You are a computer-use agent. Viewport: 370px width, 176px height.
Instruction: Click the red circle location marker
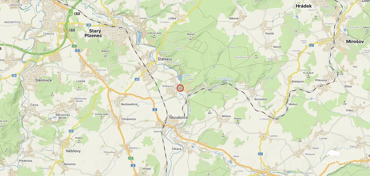[180, 88]
